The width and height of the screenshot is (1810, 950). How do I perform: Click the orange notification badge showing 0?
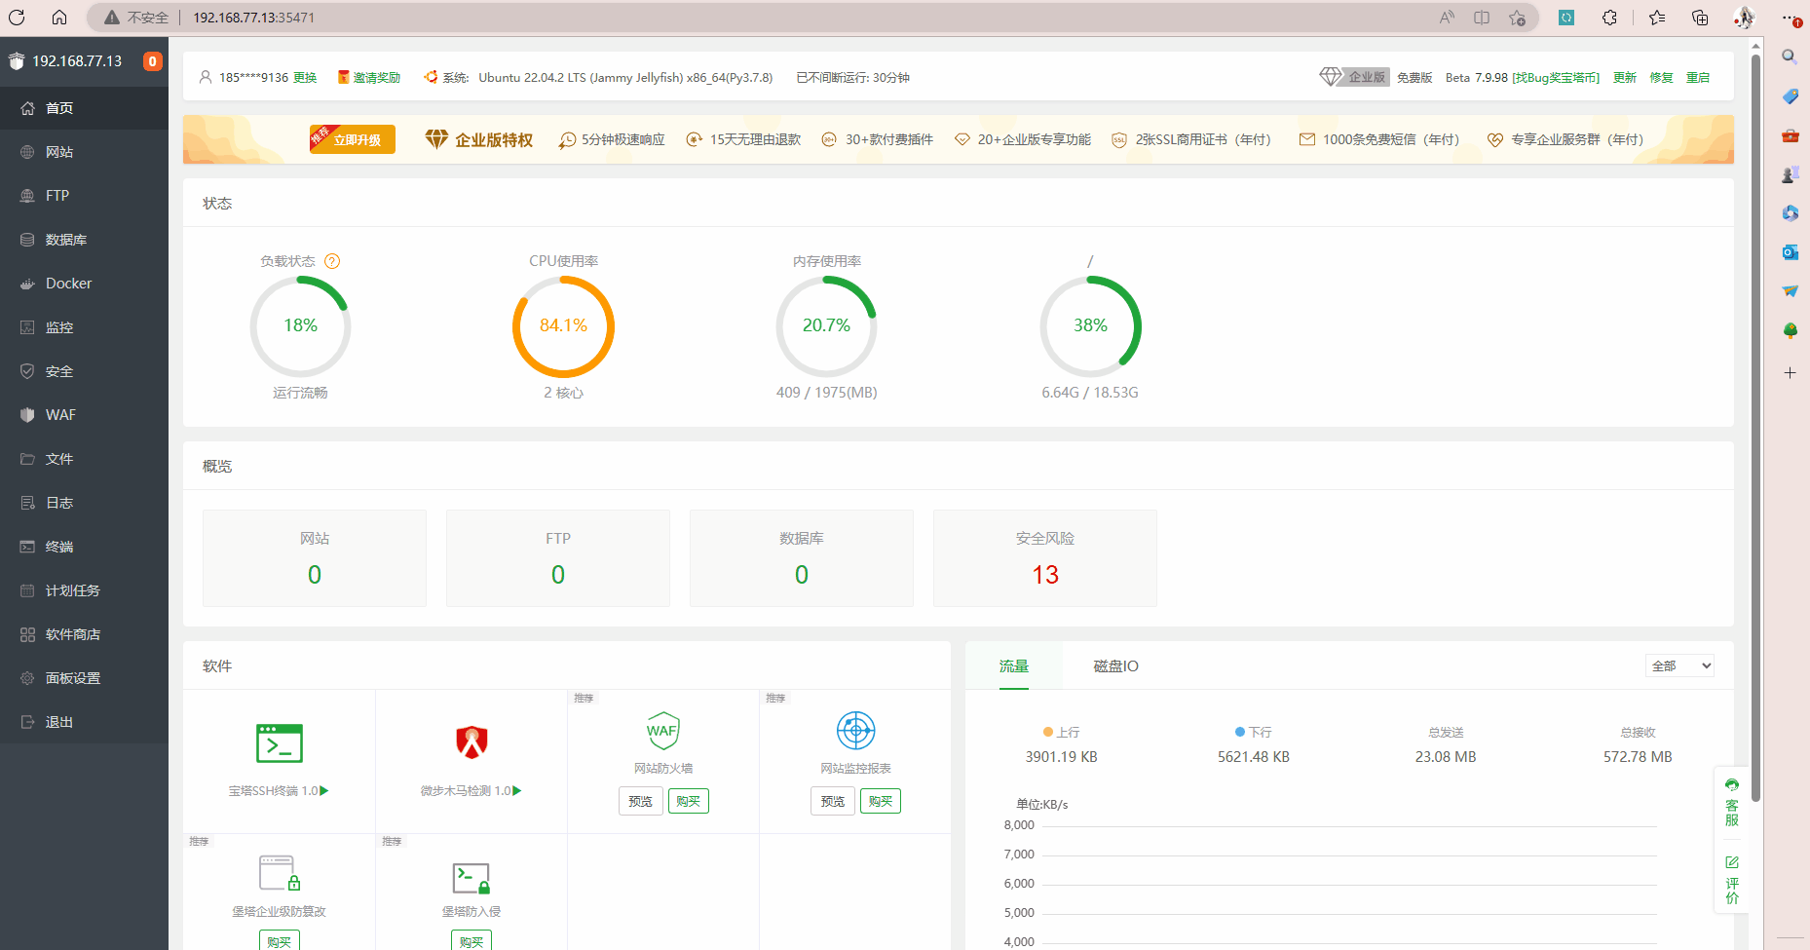(x=152, y=61)
